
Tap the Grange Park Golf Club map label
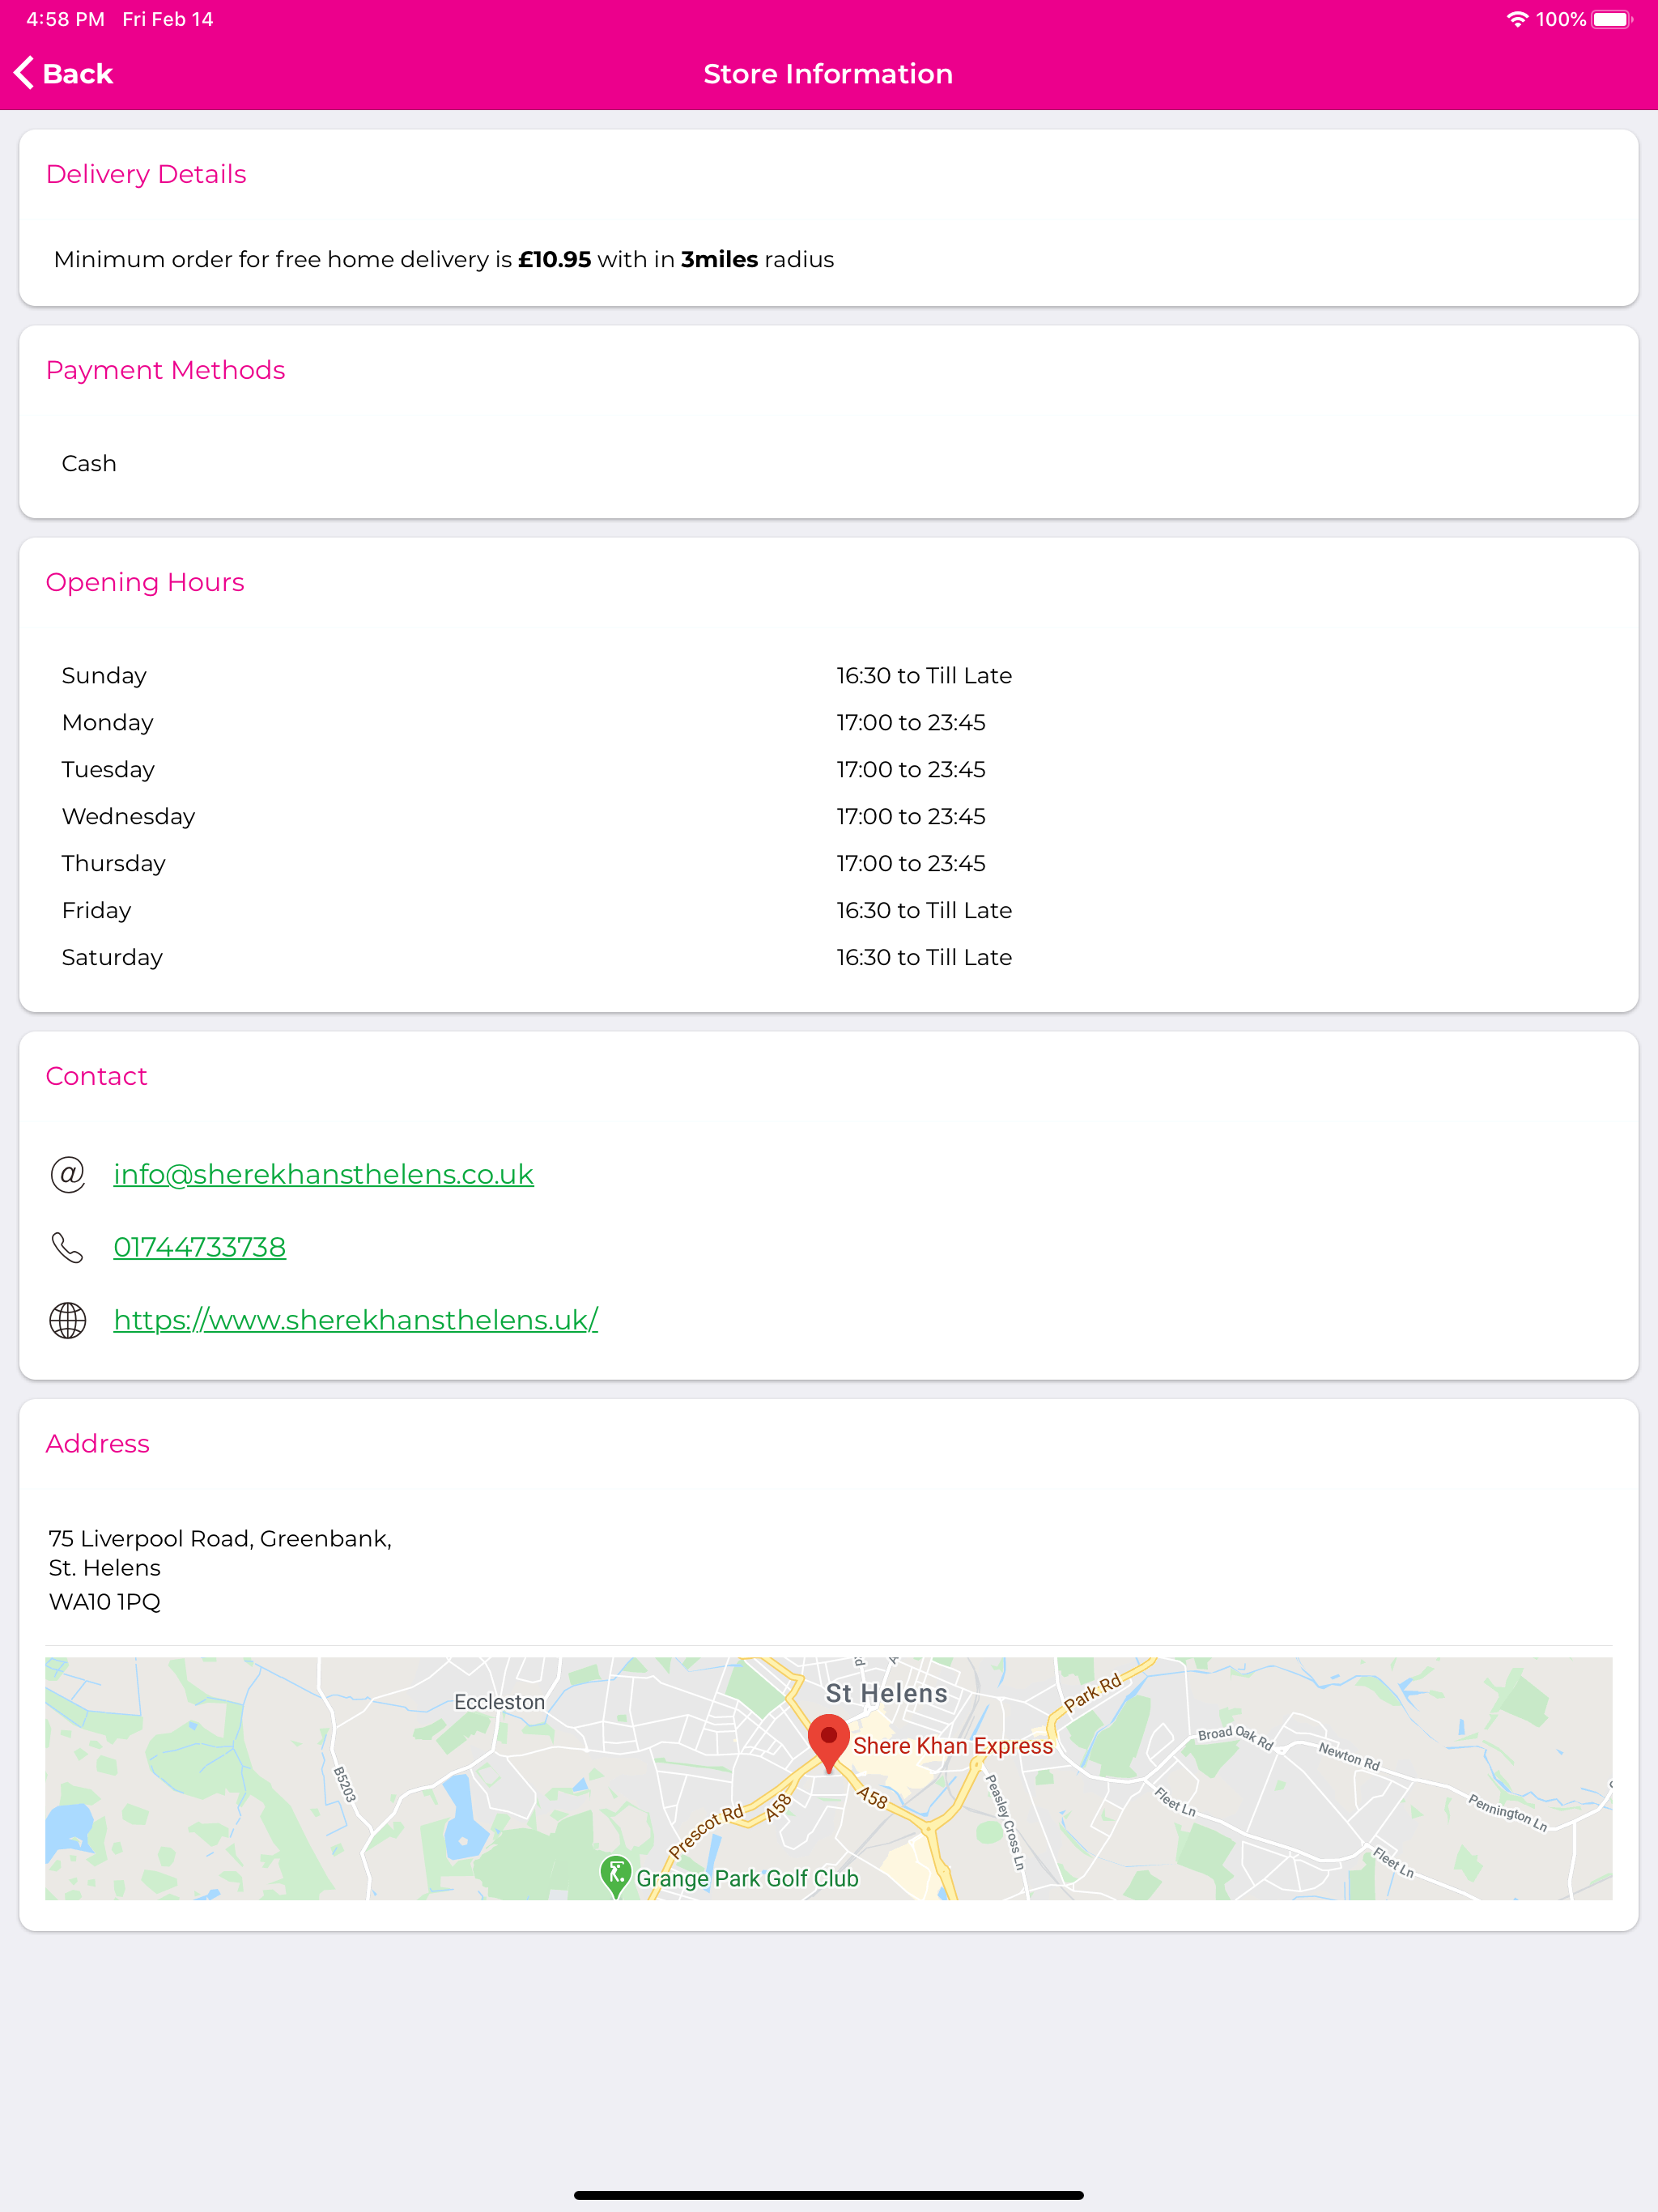[x=747, y=1879]
